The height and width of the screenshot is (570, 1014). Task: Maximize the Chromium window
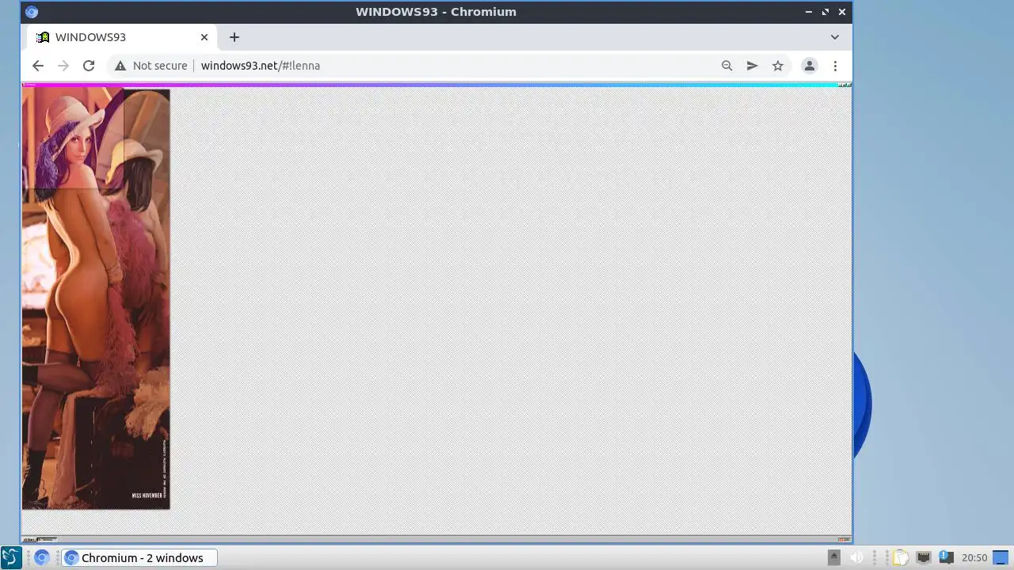tap(825, 12)
